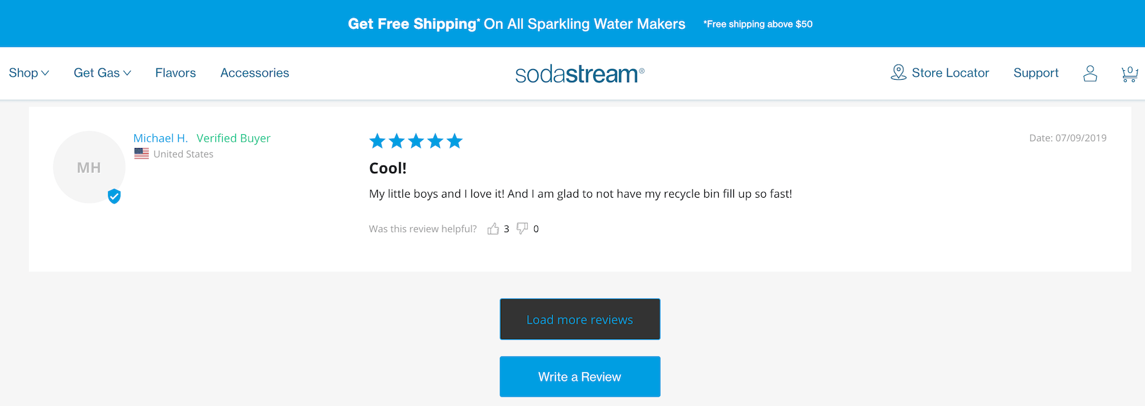Click the thumbs down icon on review
1145x406 pixels.
tap(522, 228)
